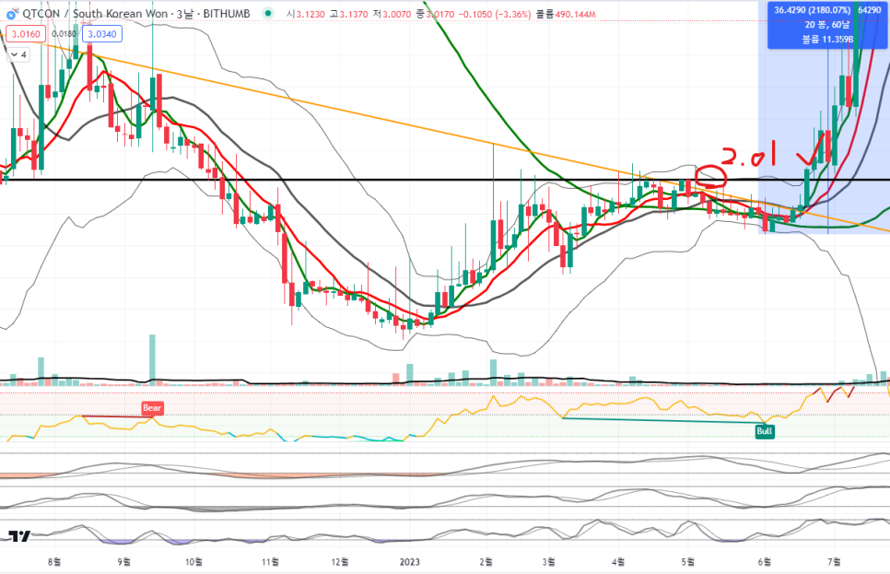Click the 7월 label on time axis
Viewport: 890px width, 574px height.
(x=834, y=561)
